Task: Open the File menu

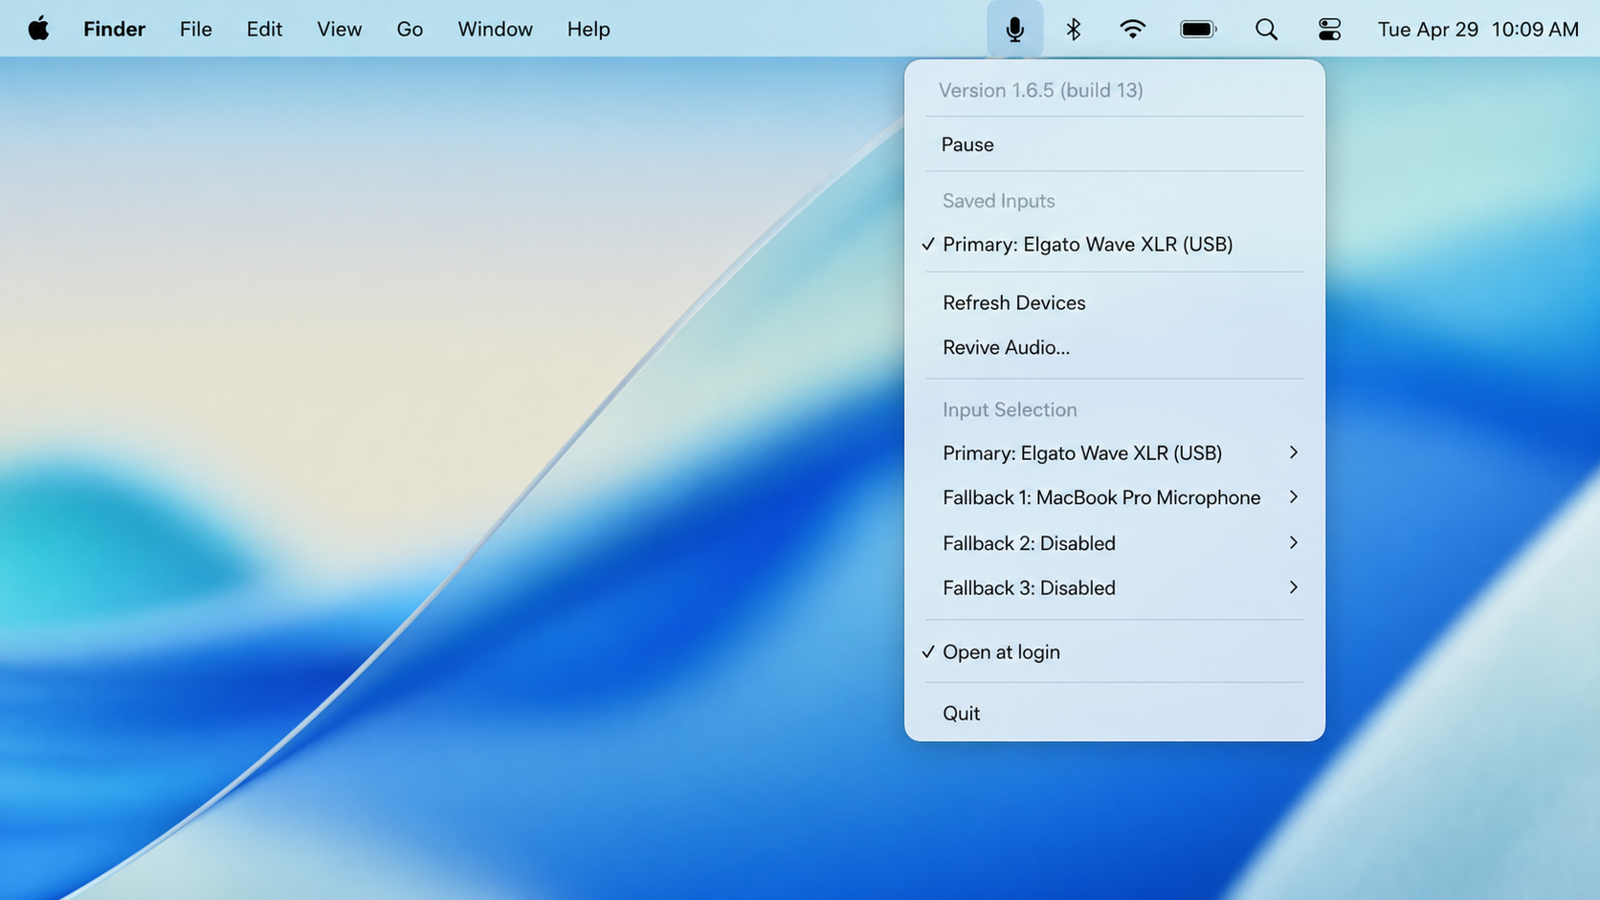Action: [195, 29]
